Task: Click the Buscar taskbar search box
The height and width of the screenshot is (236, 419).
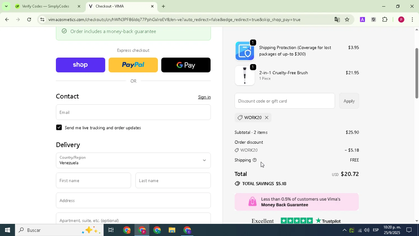Action: (x=59, y=230)
